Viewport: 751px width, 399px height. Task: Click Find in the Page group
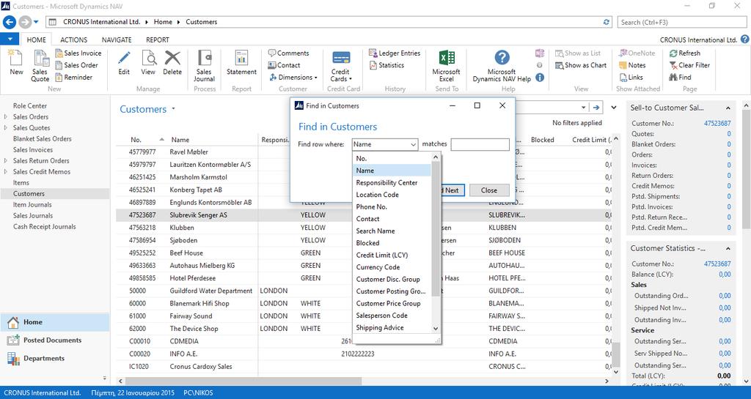coord(680,77)
